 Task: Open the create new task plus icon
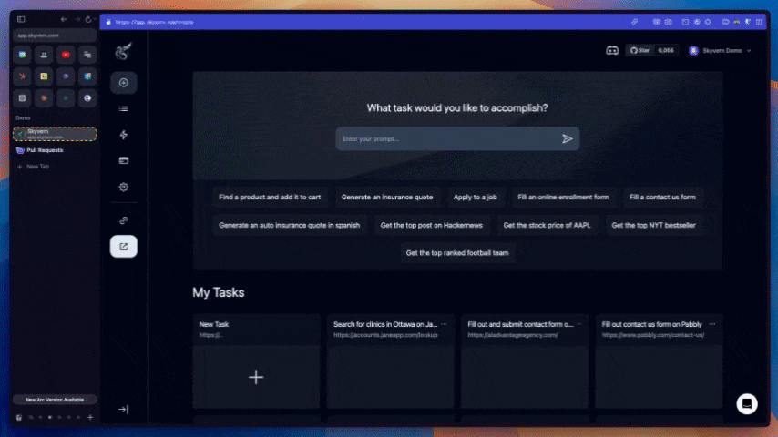[x=124, y=83]
